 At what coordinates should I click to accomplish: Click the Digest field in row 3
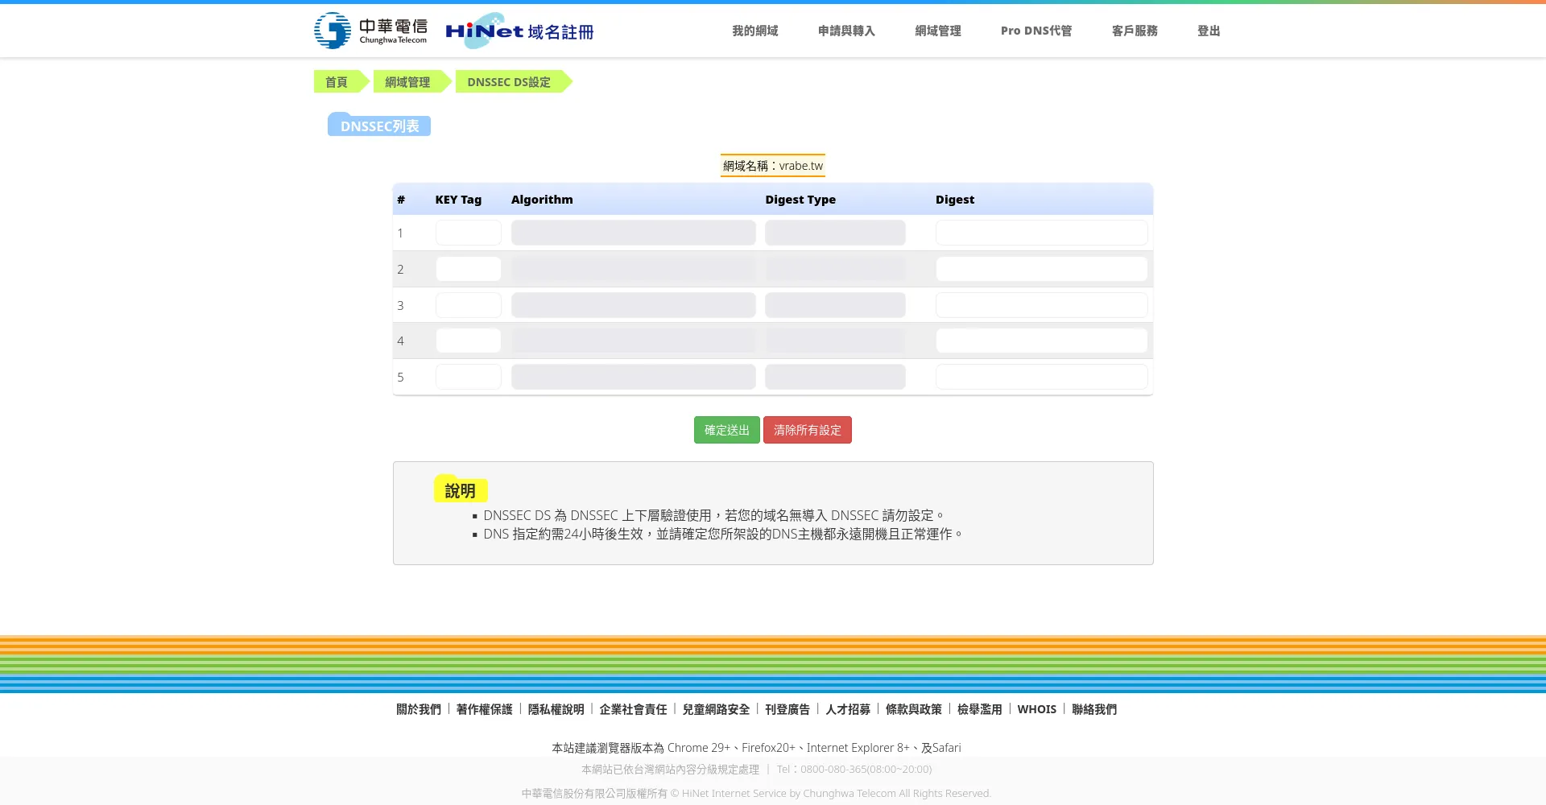tap(1041, 305)
